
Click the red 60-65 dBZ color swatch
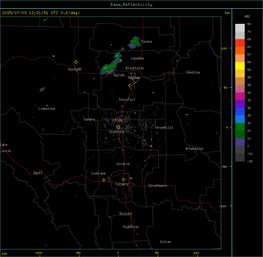click(x=240, y=43)
